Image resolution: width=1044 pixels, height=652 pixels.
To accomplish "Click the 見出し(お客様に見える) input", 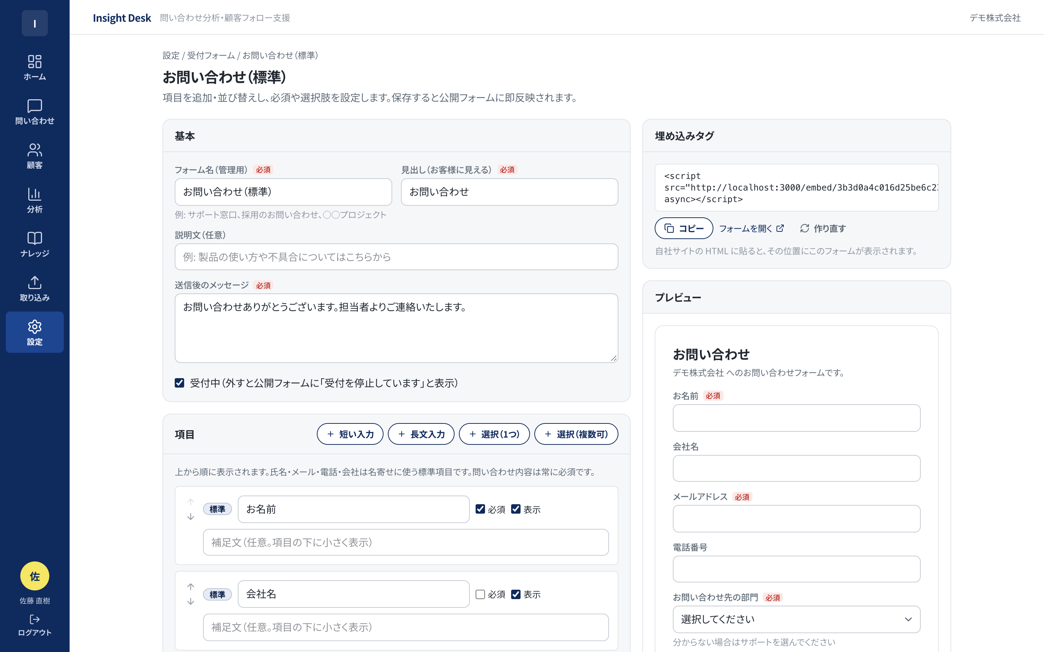I will tap(509, 192).
